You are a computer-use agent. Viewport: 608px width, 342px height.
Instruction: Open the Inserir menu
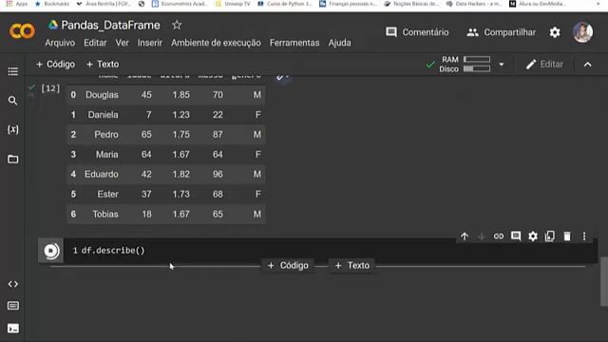pos(150,43)
